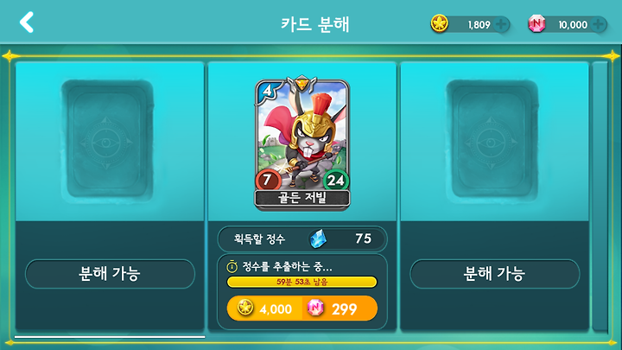Tap the 획득할 정수 75 info bar
The width and height of the screenshot is (622, 350).
[x=301, y=239]
